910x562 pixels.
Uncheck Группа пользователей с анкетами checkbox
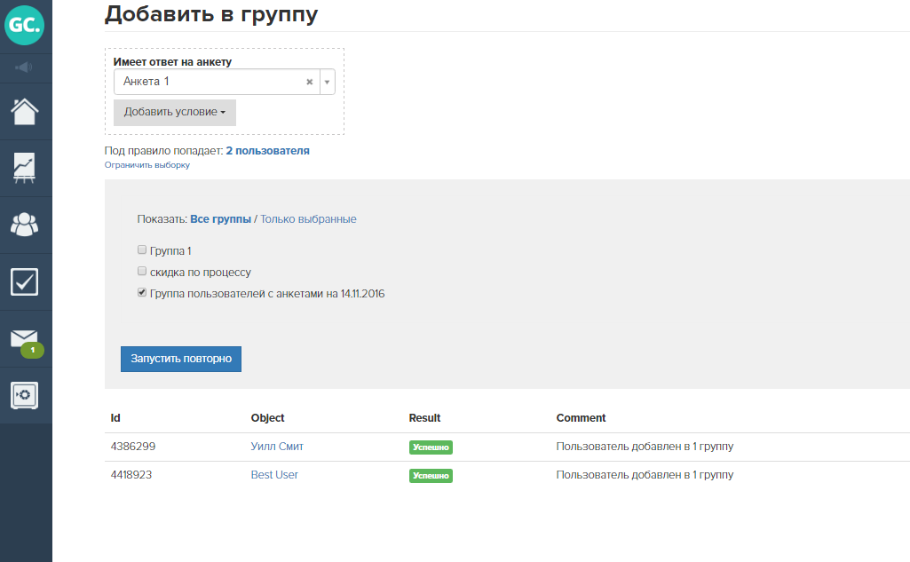142,293
